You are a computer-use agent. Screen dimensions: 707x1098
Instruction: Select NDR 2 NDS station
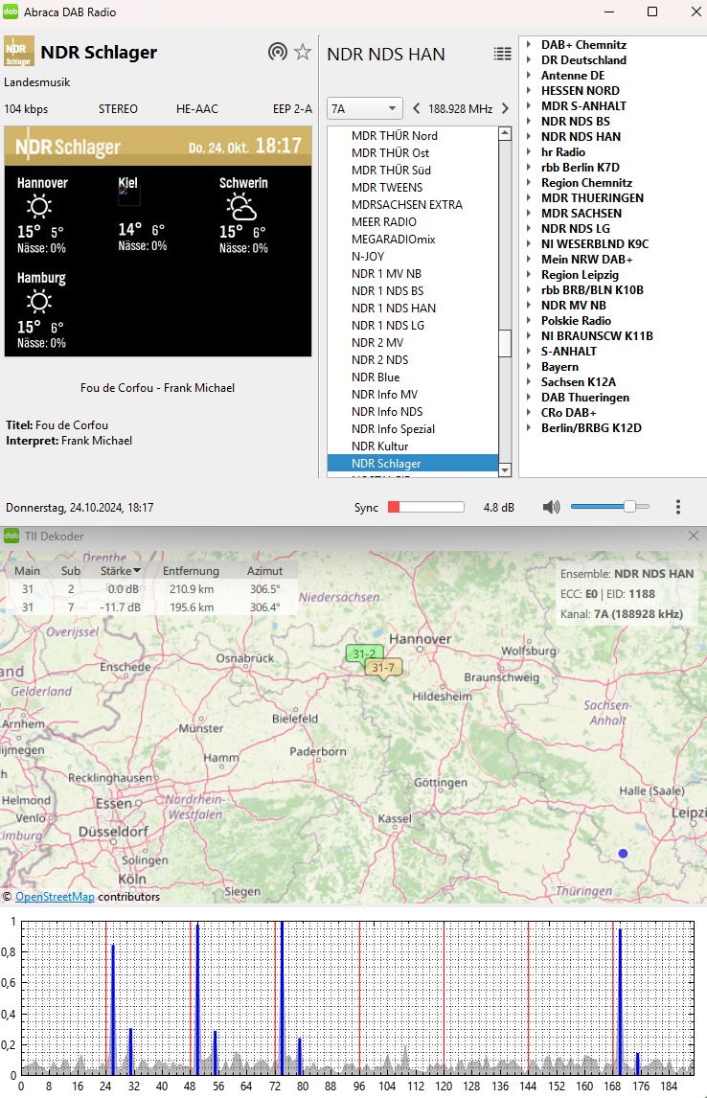click(x=412, y=360)
